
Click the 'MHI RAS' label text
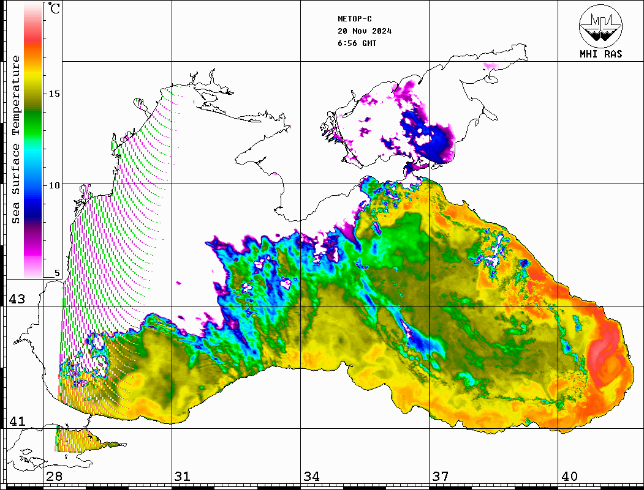(601, 54)
